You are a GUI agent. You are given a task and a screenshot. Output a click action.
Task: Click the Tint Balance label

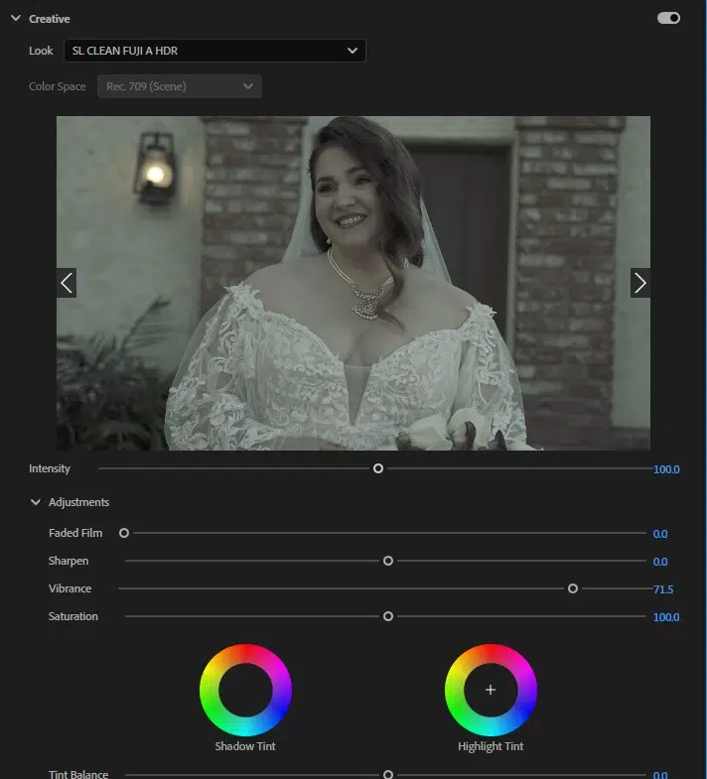coord(78,774)
